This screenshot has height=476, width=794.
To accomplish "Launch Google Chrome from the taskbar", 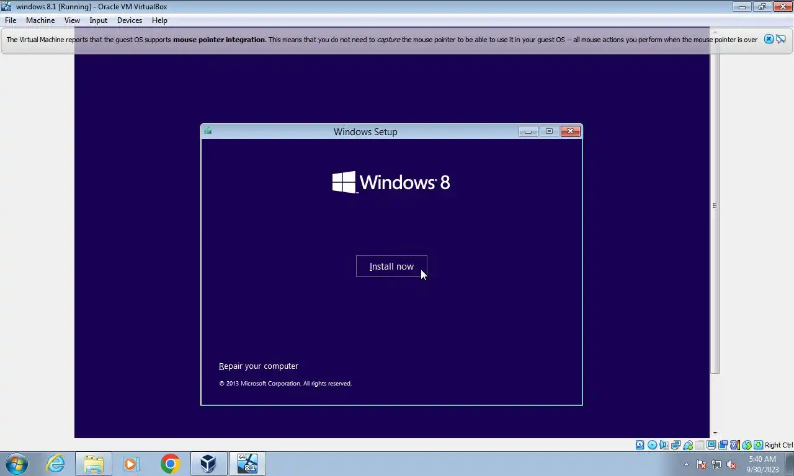I will [170, 464].
